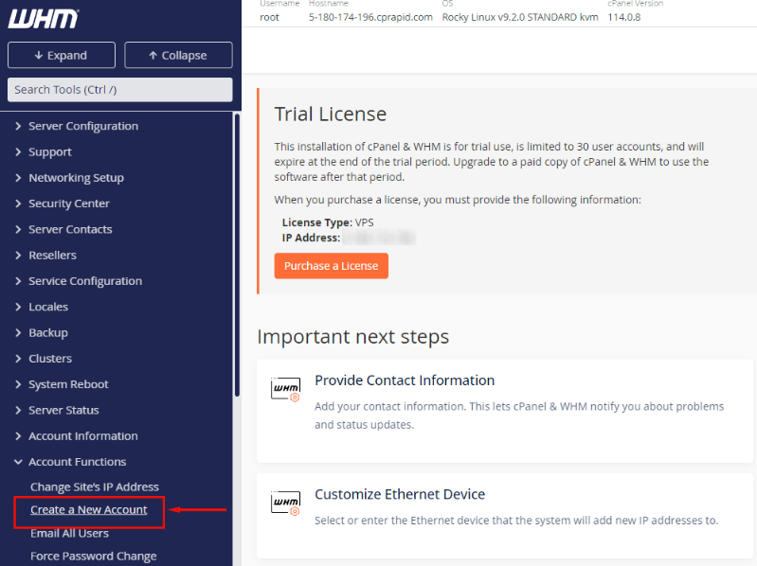The image size is (757, 566).
Task: Open the Backup menu group
Action: [x=47, y=333]
